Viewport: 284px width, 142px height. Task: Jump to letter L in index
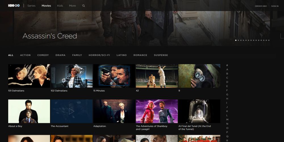click(x=227, y=115)
